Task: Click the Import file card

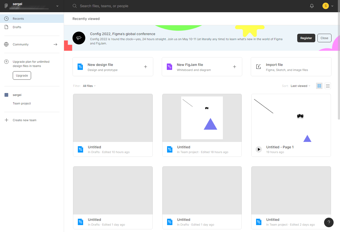Action: click(291, 67)
